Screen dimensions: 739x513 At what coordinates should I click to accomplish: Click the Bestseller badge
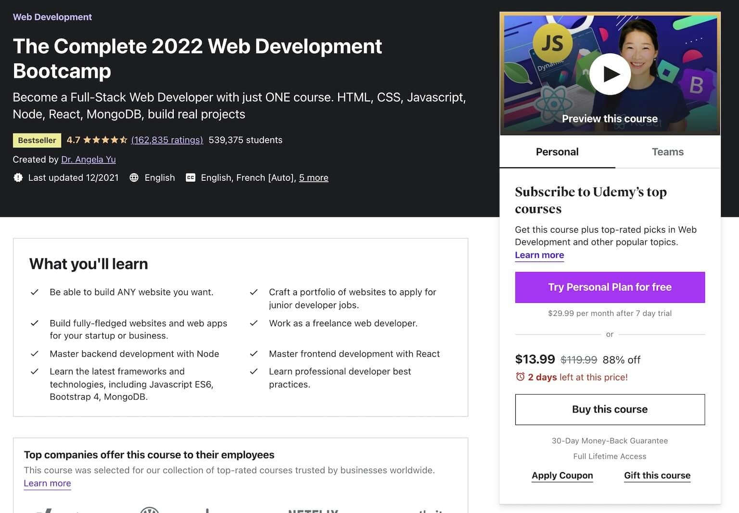pyautogui.click(x=37, y=140)
